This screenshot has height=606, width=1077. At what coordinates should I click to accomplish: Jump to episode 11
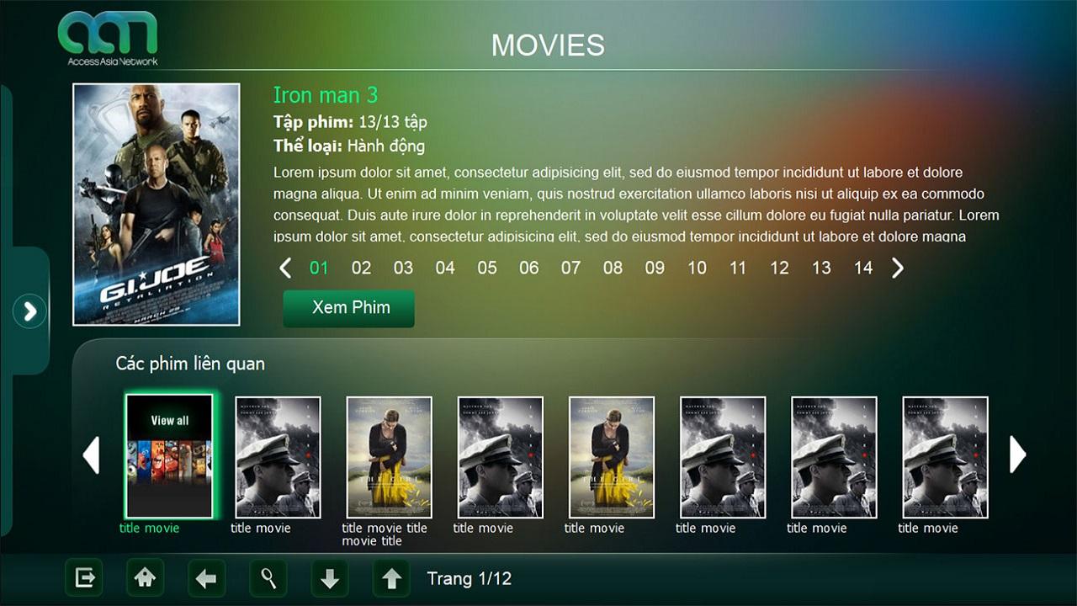(x=738, y=268)
